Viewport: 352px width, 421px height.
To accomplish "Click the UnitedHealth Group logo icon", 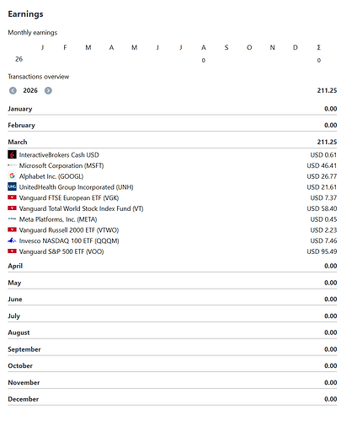I will (12, 186).
